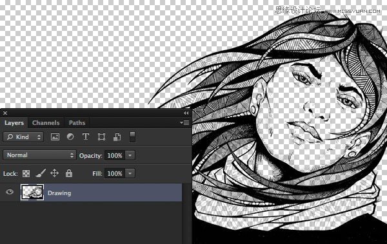Click the Fill label

97,174
